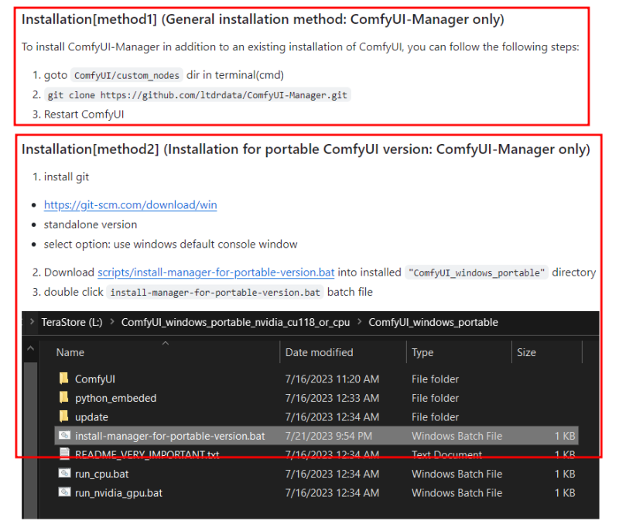Open the git-scm.com download link
This screenshot has width=619, height=531.
click(x=130, y=205)
